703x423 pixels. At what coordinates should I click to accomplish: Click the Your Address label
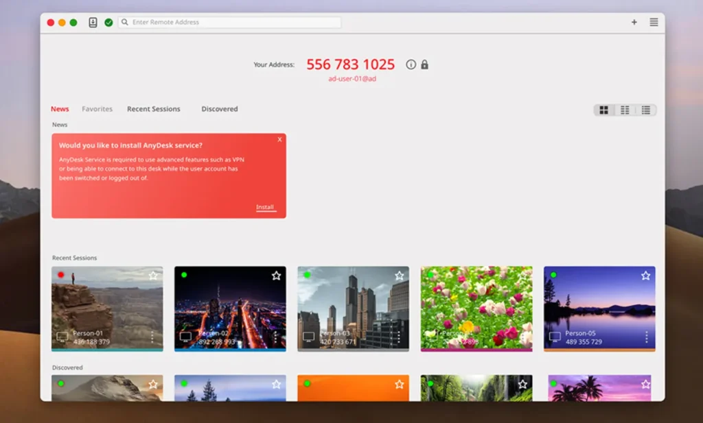click(274, 65)
